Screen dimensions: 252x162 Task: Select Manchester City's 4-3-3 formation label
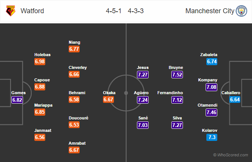135,11
